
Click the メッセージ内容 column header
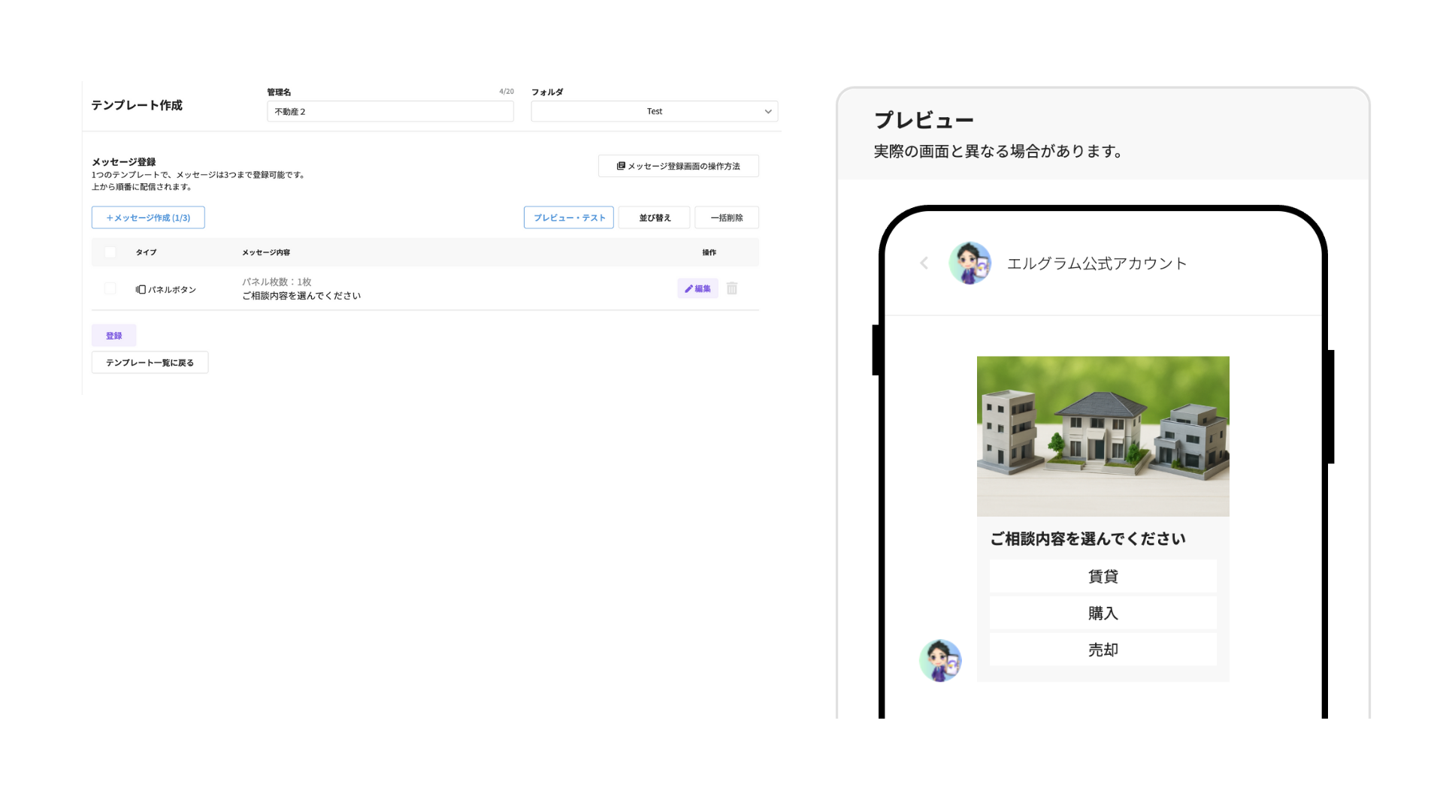tap(266, 252)
